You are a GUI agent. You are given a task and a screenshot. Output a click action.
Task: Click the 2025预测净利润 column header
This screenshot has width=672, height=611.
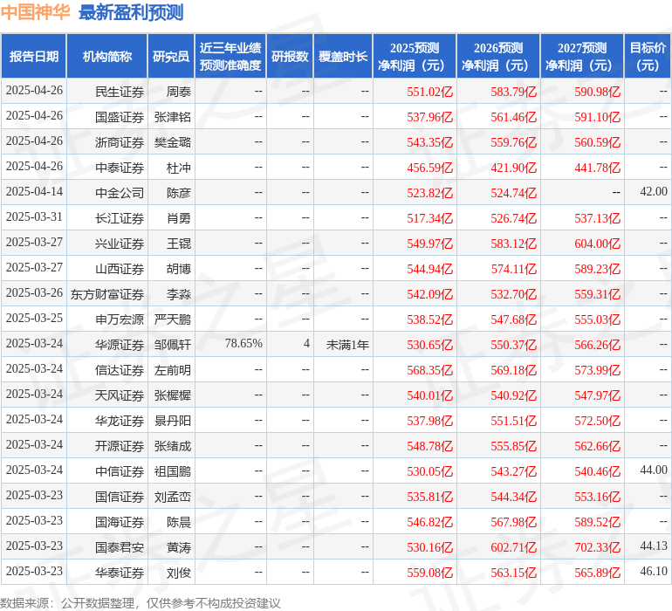coord(415,56)
